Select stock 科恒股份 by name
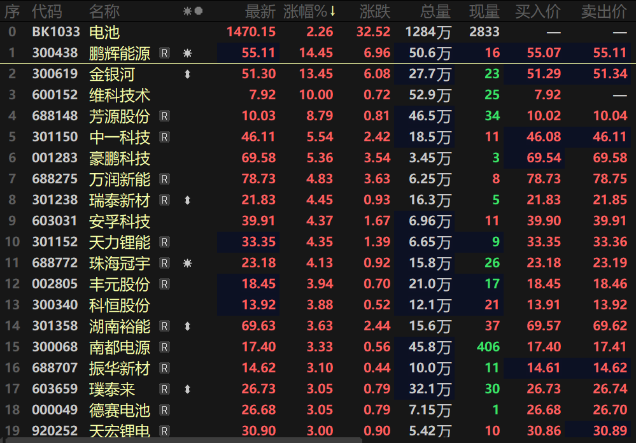The image size is (636, 443). (x=120, y=305)
